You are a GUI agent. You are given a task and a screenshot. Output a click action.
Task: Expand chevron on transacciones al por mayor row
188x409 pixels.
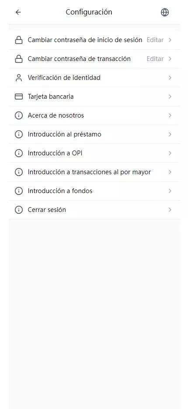(170, 172)
